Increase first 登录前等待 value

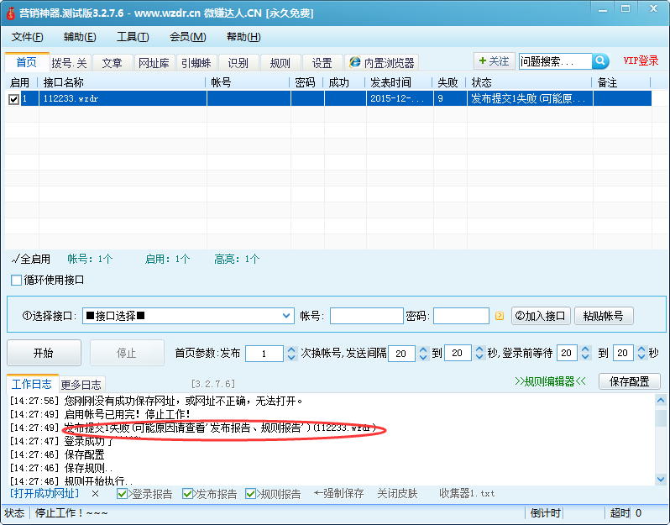pyautogui.click(x=585, y=349)
